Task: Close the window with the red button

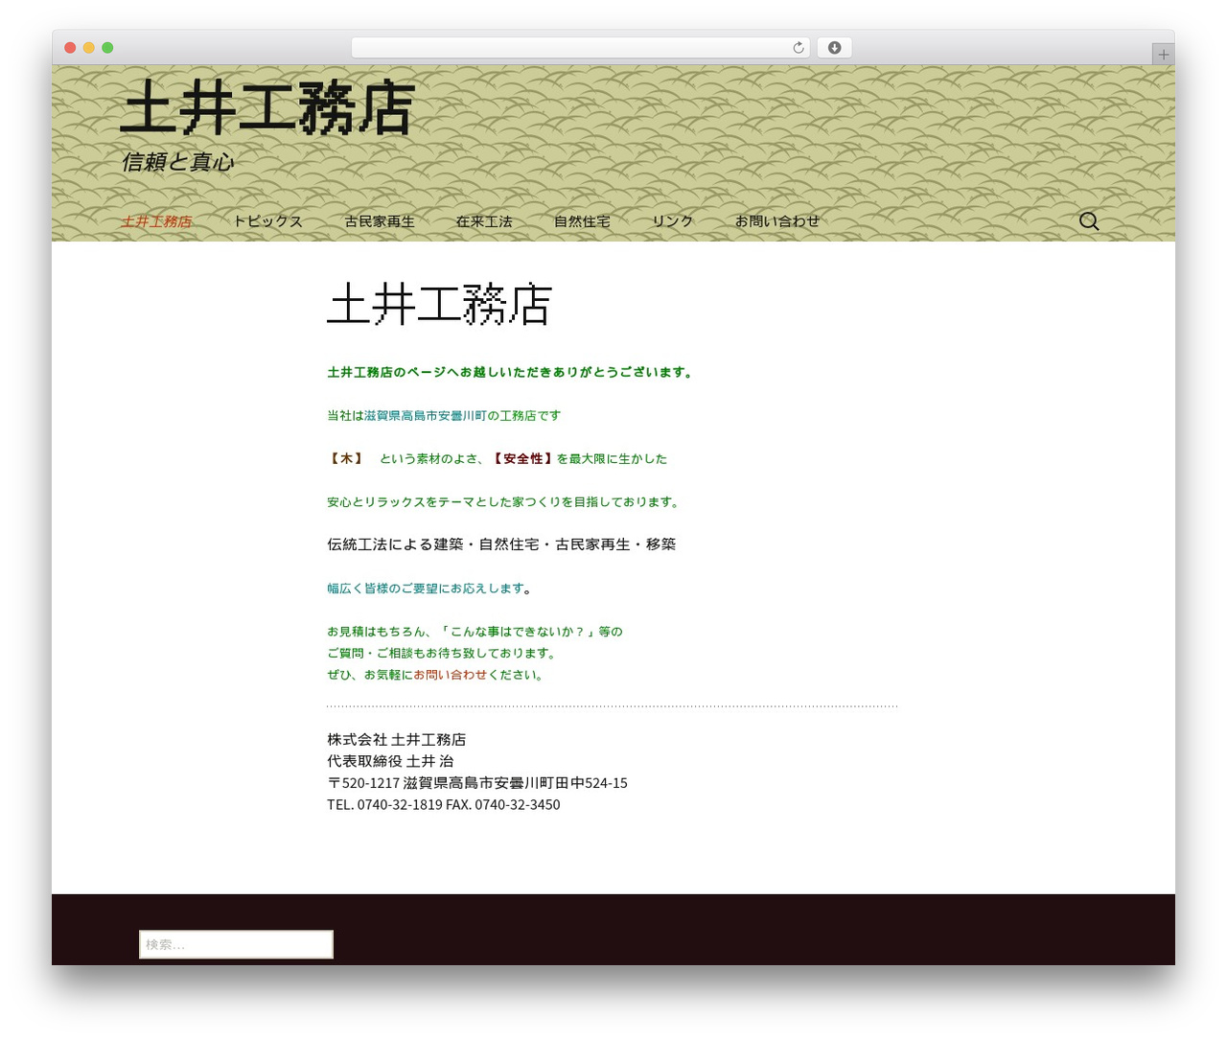Action: tap(70, 48)
